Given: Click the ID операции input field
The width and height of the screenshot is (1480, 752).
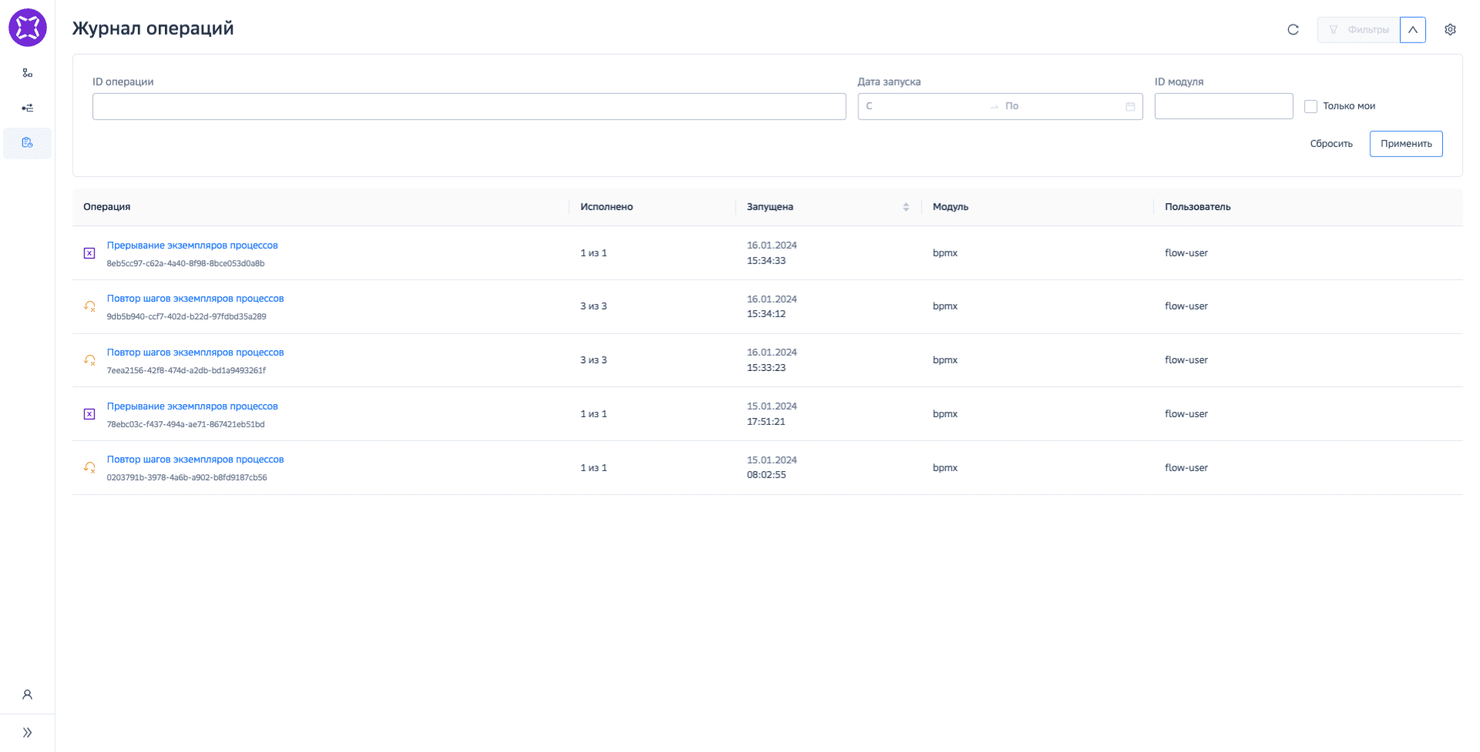Looking at the screenshot, I should coord(468,106).
